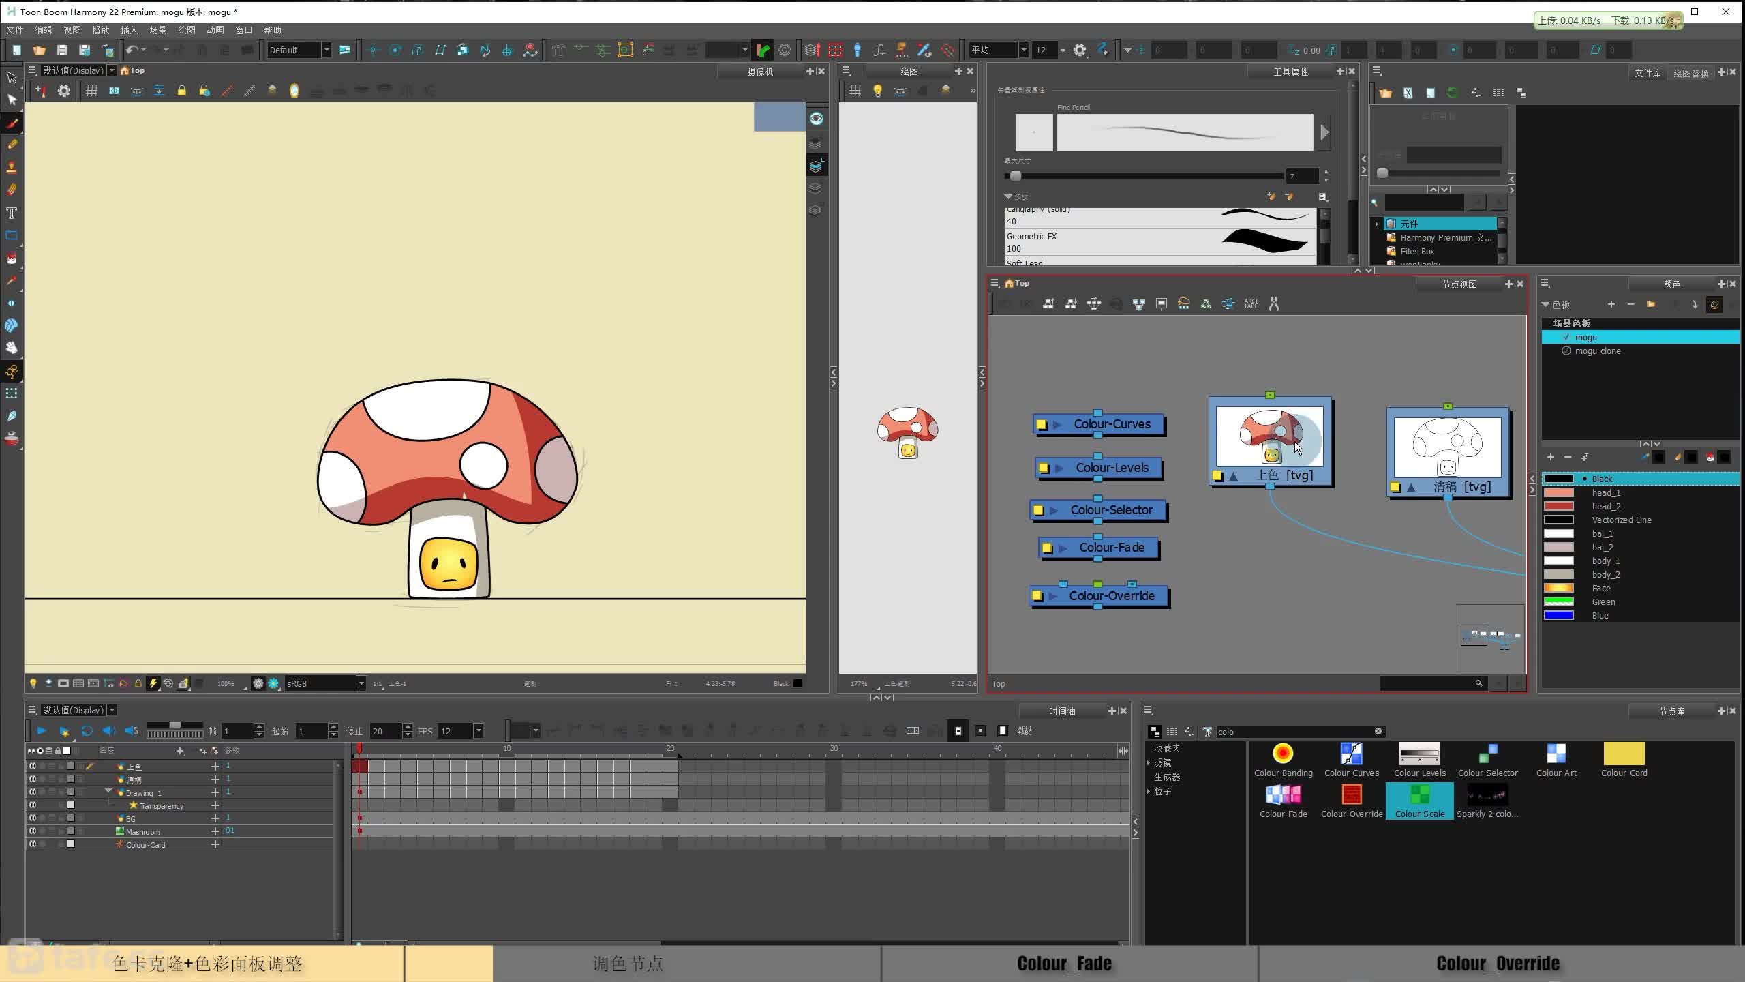Open the FPS 12 dropdown
1745x982 pixels.
(479, 731)
